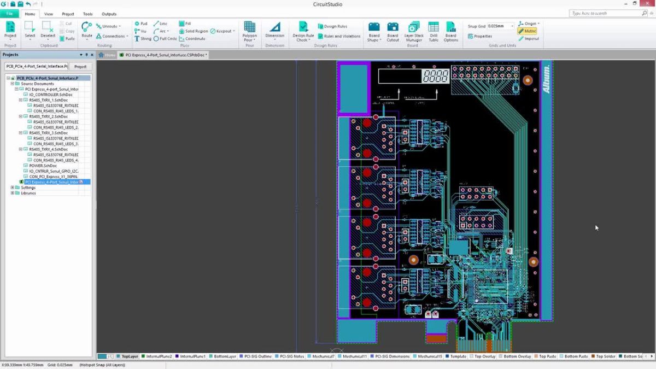656x369 pixels.
Task: Switch units to Imperial
Action: click(528, 38)
